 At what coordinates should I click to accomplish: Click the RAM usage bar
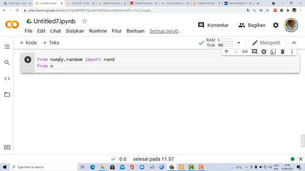tap(225, 40)
